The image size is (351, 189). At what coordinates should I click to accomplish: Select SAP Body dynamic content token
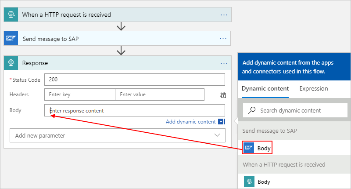(x=258, y=148)
